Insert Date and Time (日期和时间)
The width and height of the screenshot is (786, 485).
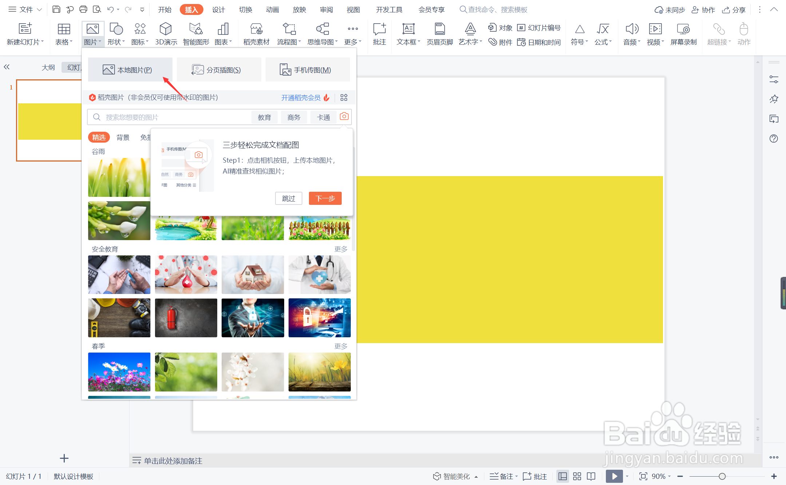click(539, 42)
